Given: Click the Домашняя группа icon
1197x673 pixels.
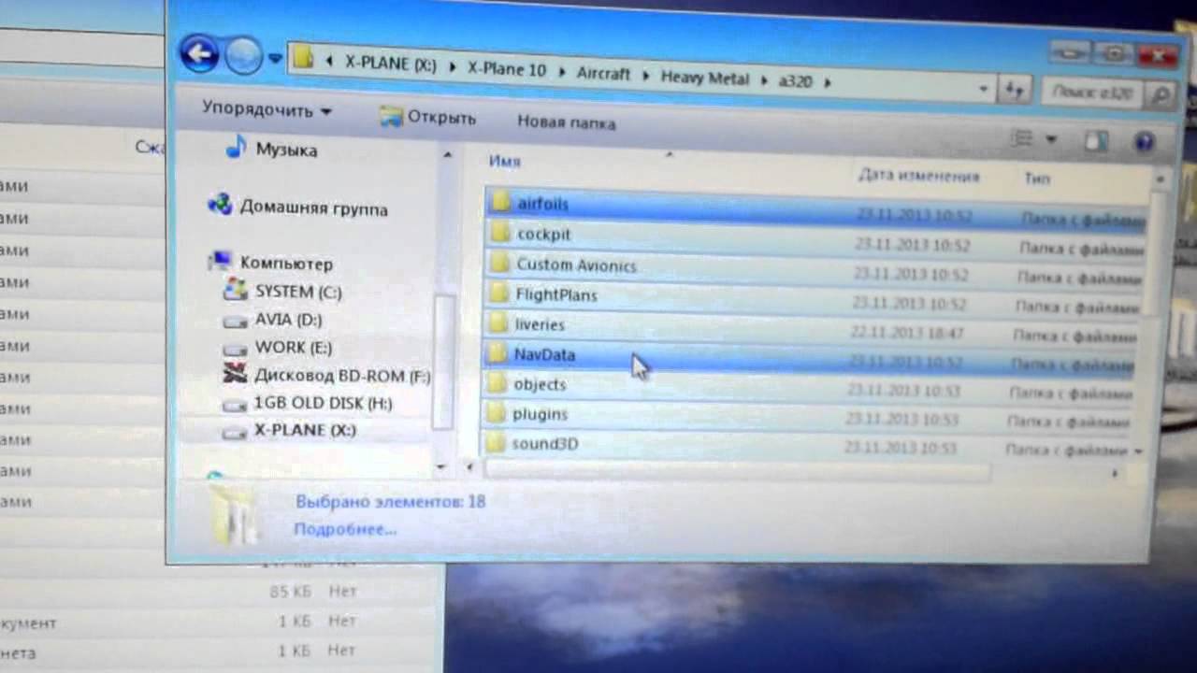Looking at the screenshot, I should 221,205.
